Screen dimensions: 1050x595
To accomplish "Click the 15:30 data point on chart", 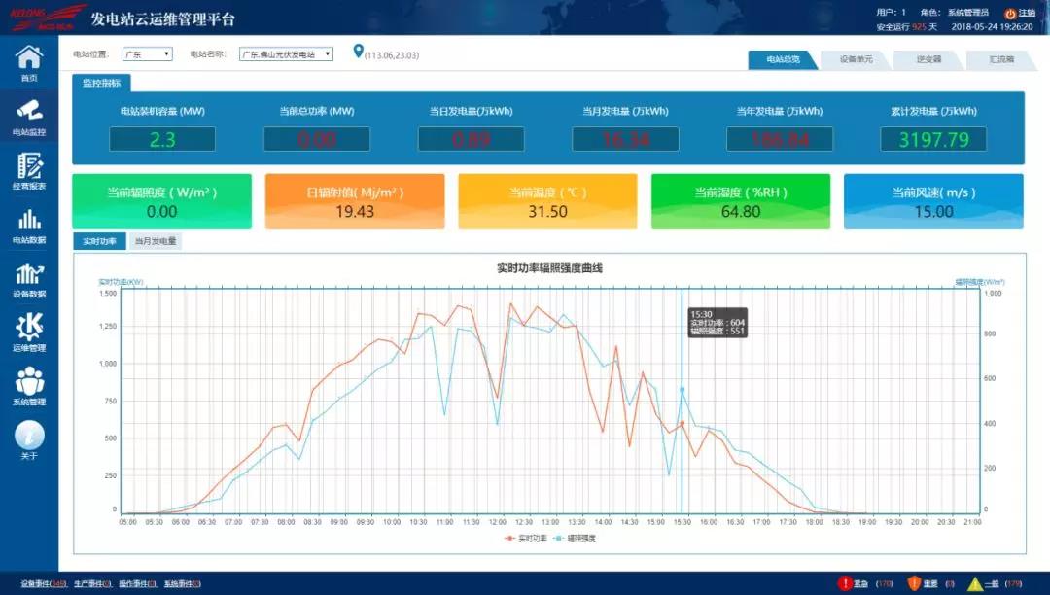I will 682,423.
